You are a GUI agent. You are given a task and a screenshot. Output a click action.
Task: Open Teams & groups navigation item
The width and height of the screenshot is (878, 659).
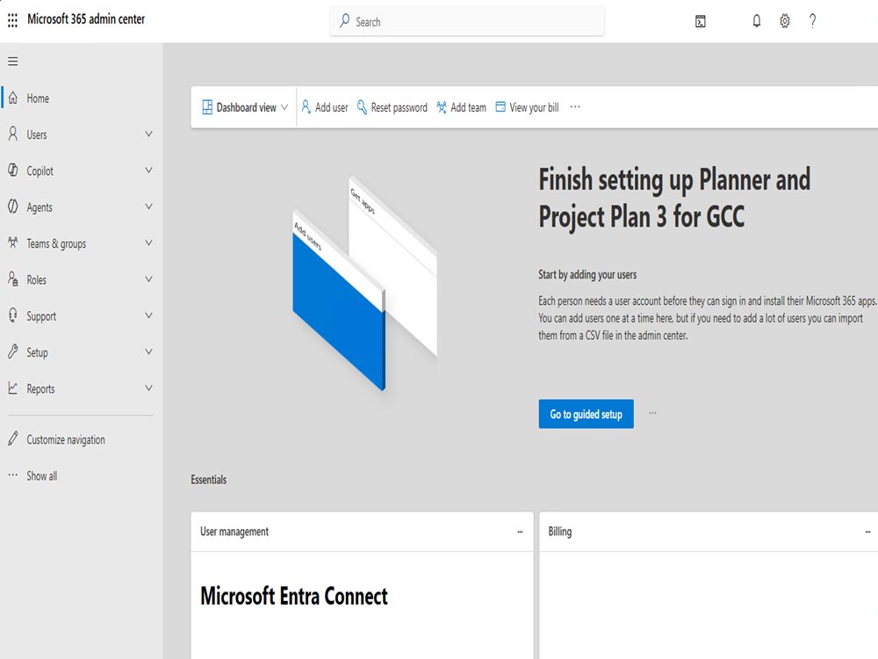(x=81, y=243)
